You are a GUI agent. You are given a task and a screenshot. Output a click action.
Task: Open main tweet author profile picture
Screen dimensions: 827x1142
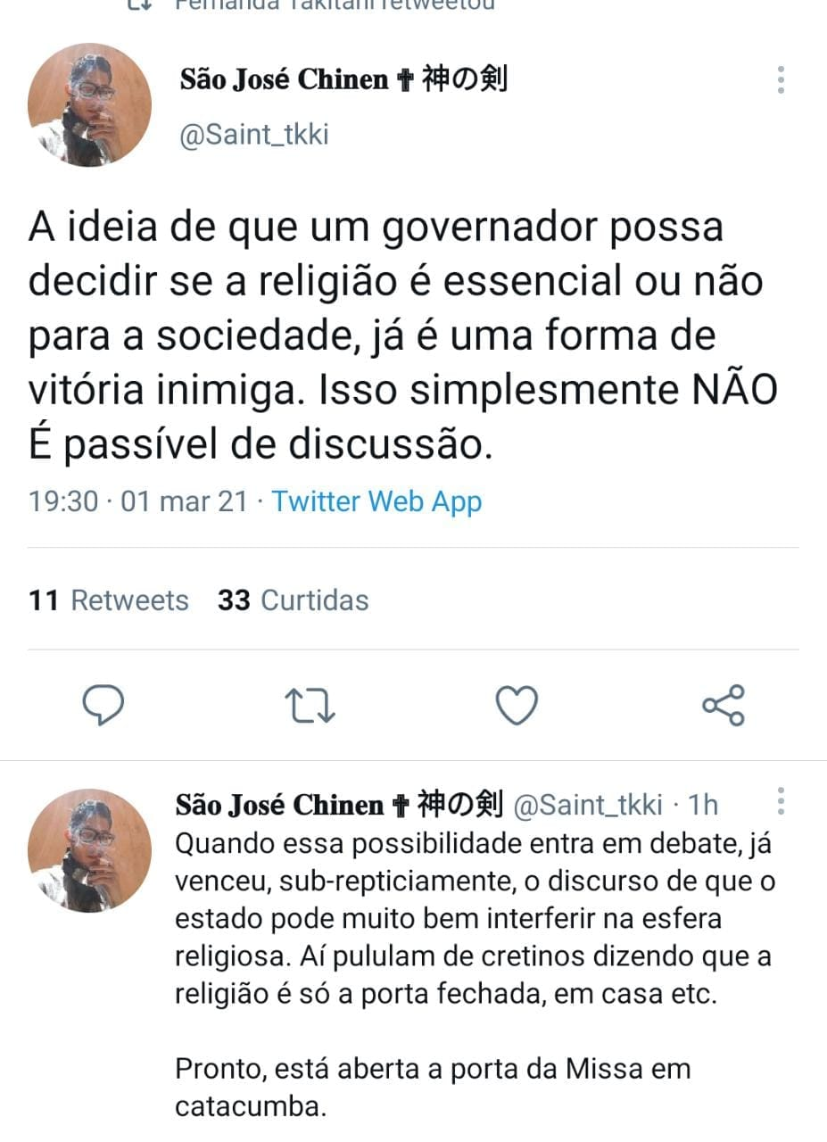(90, 104)
